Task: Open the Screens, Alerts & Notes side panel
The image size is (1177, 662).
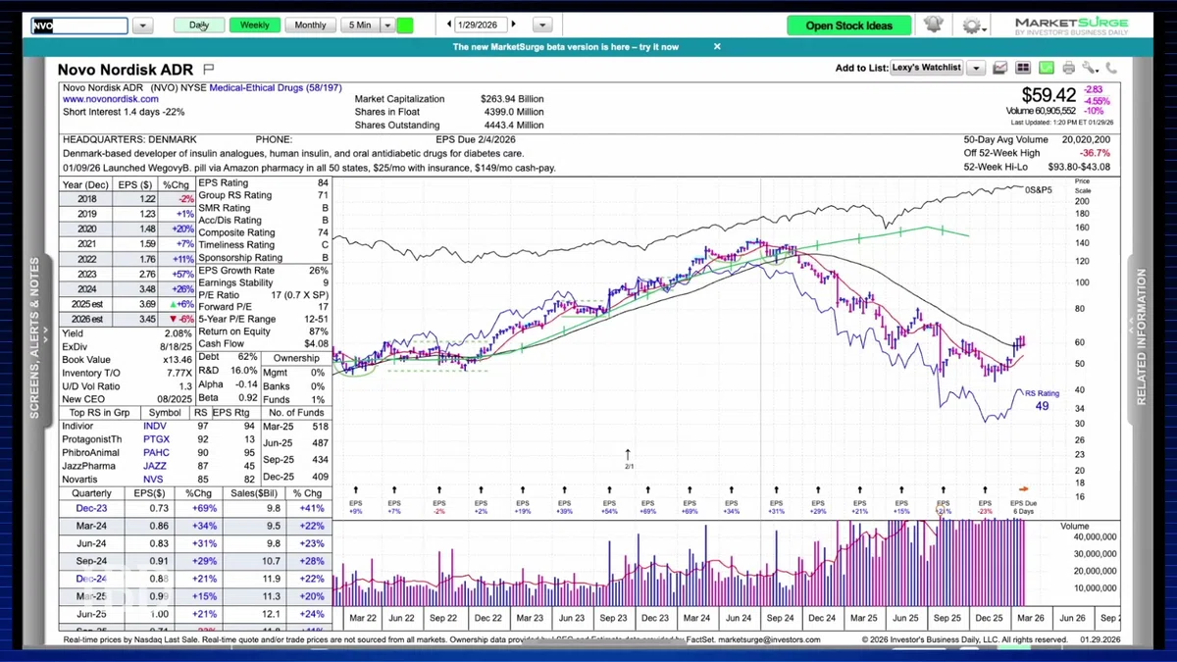Action: 34,338
